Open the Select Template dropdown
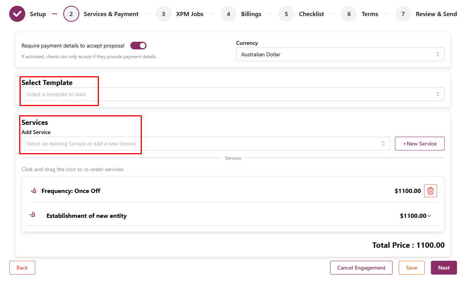The width and height of the screenshot is (475, 291). point(233,94)
